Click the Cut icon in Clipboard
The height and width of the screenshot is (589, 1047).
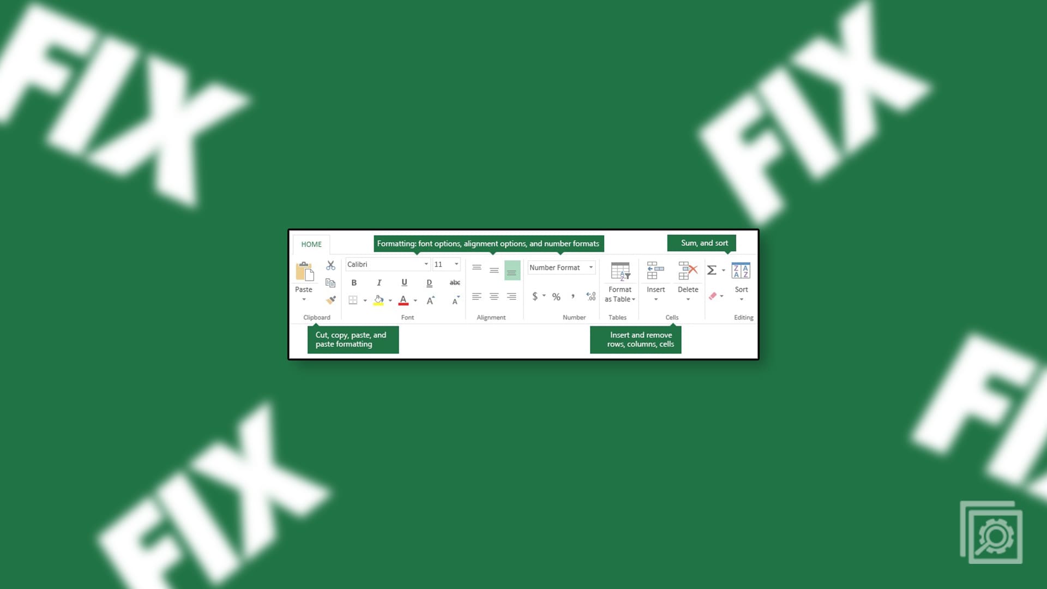tap(330, 266)
